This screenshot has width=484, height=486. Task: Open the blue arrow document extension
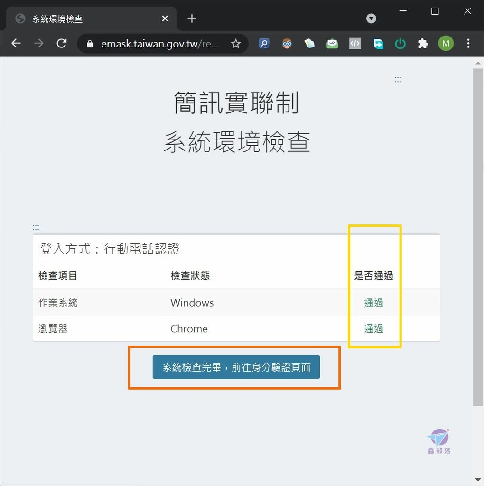pos(378,44)
